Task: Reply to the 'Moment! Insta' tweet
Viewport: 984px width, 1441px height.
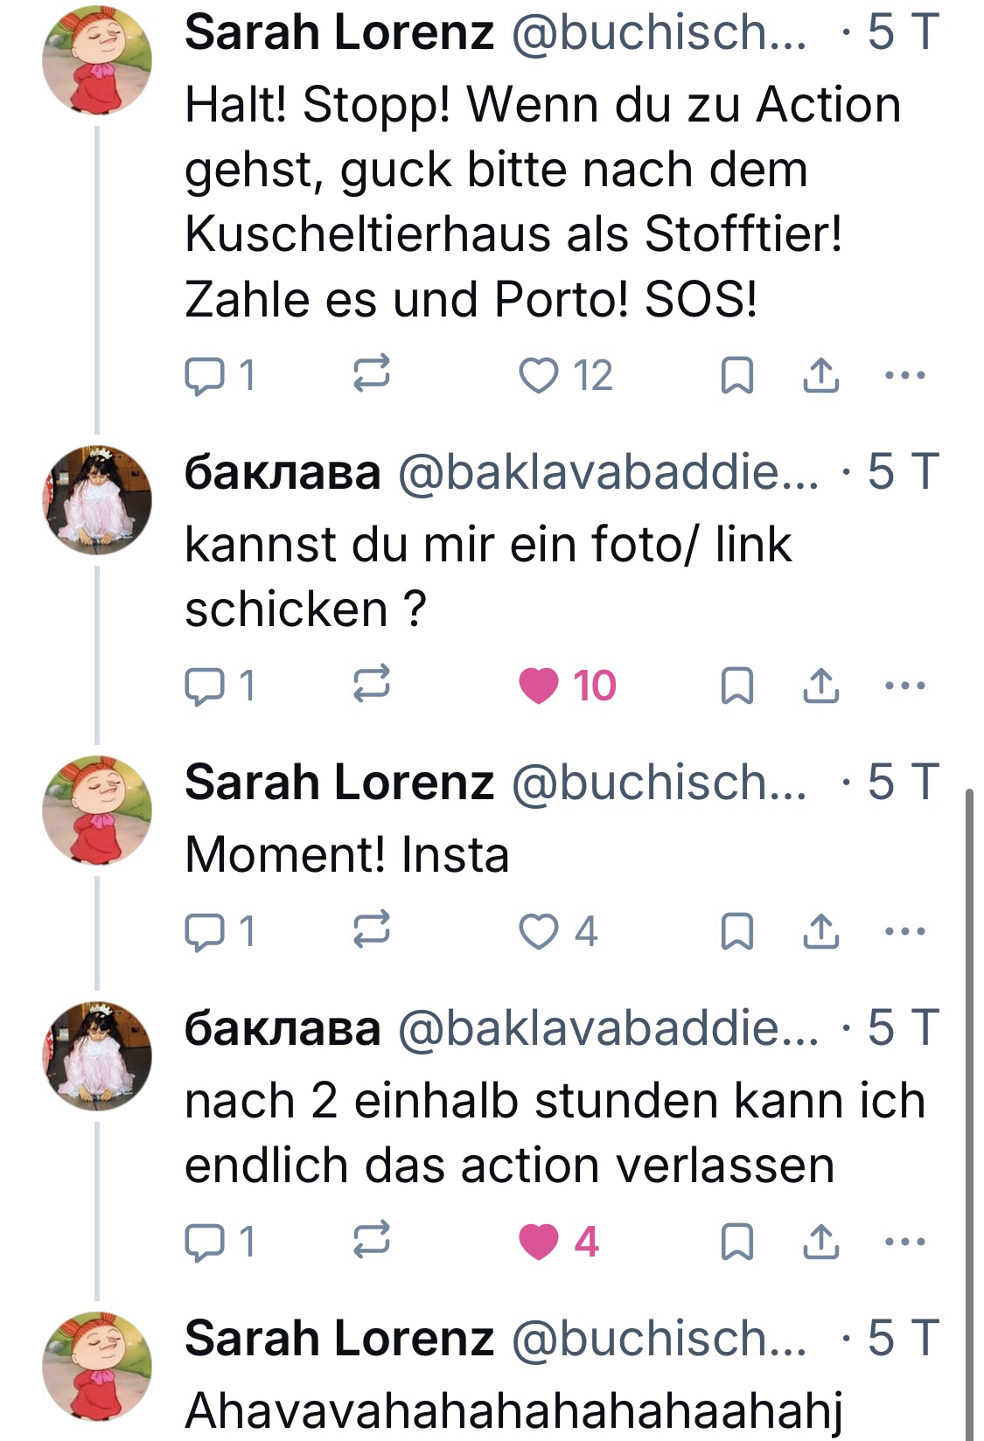Action: 205,931
